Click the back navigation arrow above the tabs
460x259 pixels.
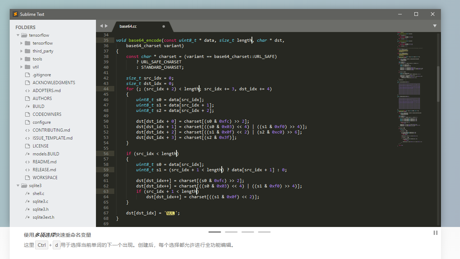pos(102,26)
